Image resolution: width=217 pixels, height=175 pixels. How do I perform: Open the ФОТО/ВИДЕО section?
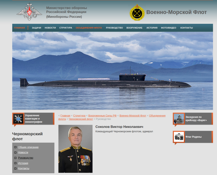tap(168, 28)
